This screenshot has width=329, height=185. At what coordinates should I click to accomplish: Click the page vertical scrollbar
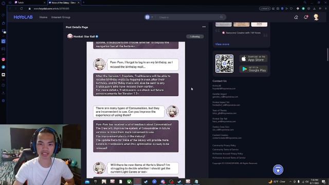[327, 54]
